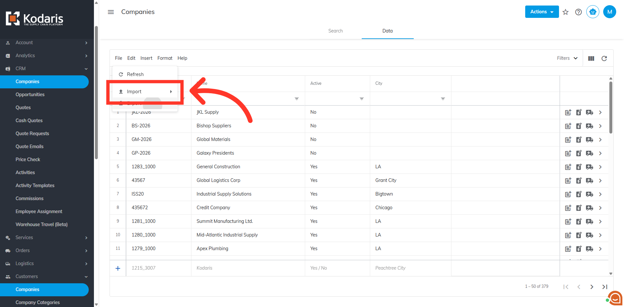
Task: Open the Insert menu
Action: pos(146,58)
